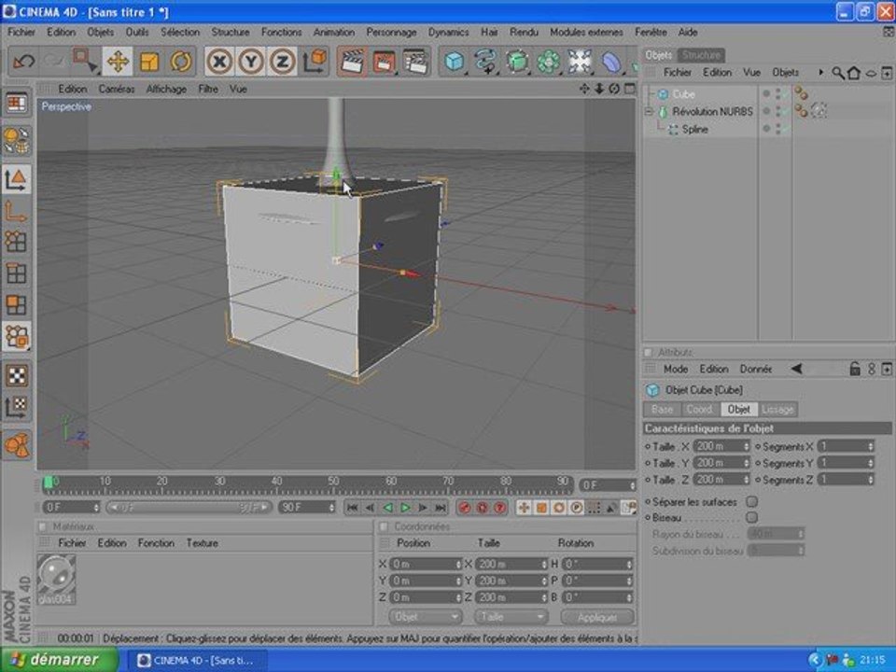Open the Animation menu

pos(334,32)
